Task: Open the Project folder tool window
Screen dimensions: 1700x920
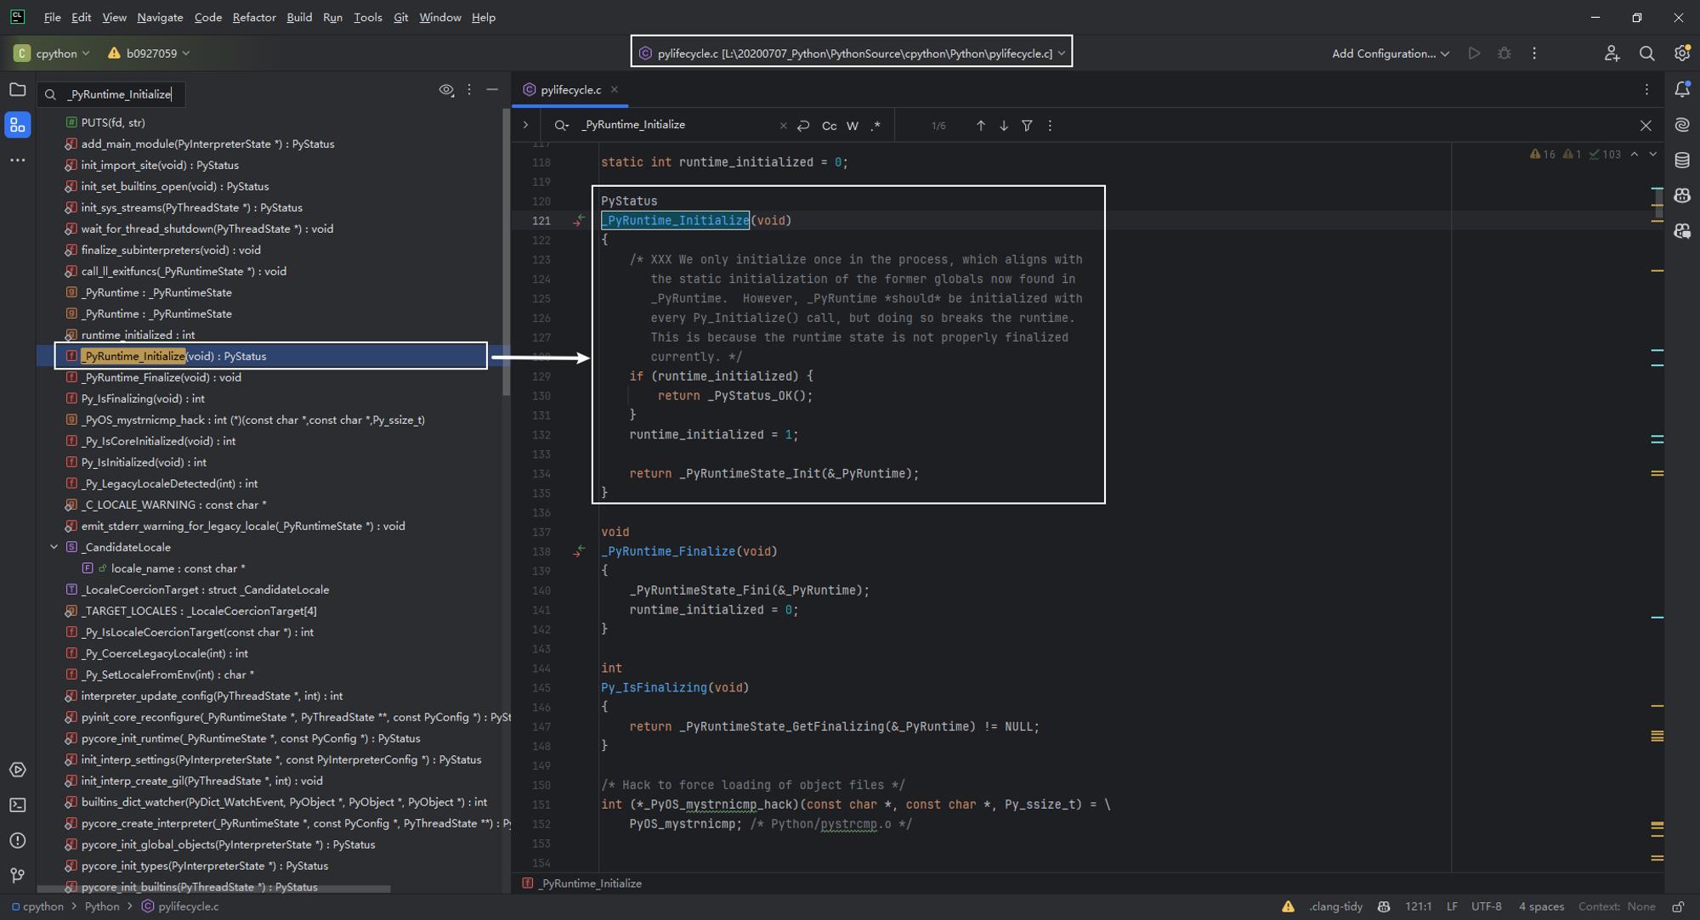Action: click(17, 89)
